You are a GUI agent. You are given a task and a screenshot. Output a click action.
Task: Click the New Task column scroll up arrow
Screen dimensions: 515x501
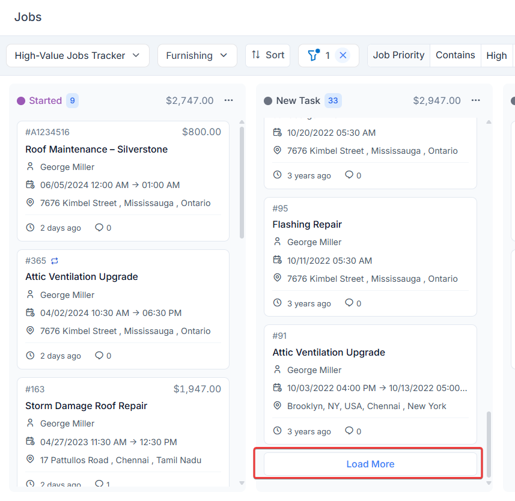(x=489, y=122)
